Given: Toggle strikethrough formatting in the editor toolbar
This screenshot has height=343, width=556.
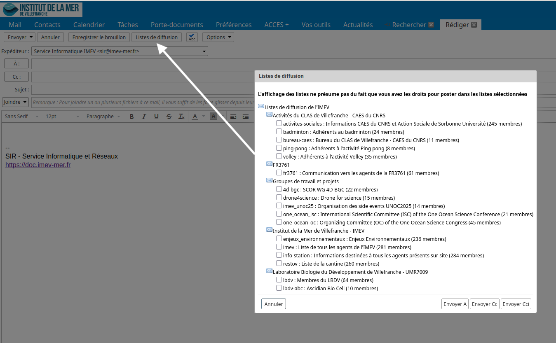Looking at the screenshot, I should [169, 117].
